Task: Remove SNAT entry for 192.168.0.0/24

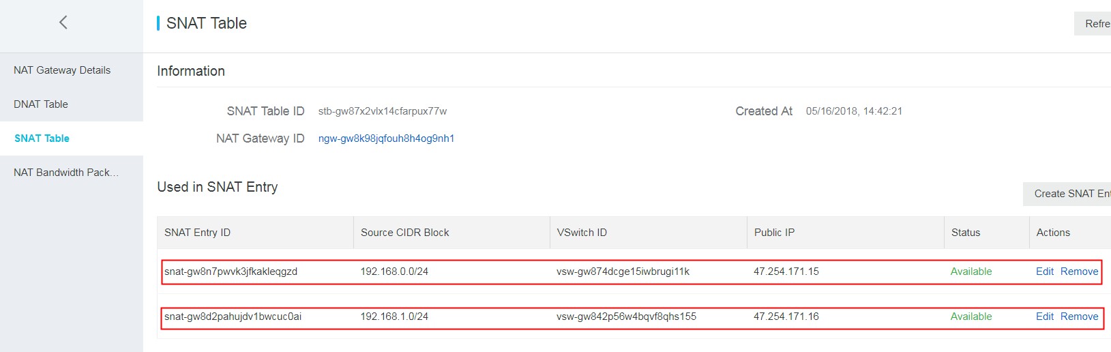Action: [1079, 272]
